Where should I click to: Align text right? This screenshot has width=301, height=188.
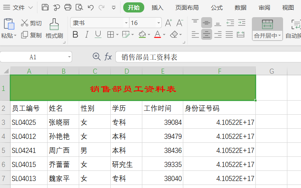[x=218, y=35]
